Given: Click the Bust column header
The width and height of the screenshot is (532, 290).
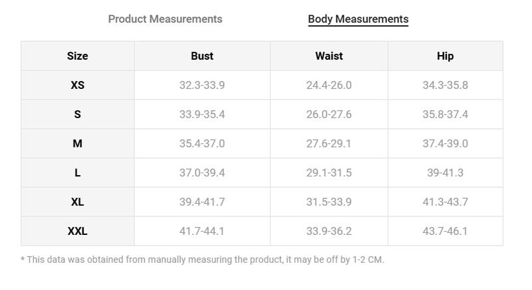Looking at the screenshot, I should tap(202, 56).
